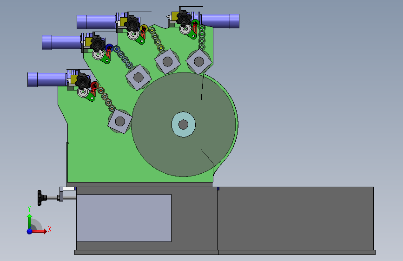Select the purple cylinder beside the blue disc

tap(61, 42)
